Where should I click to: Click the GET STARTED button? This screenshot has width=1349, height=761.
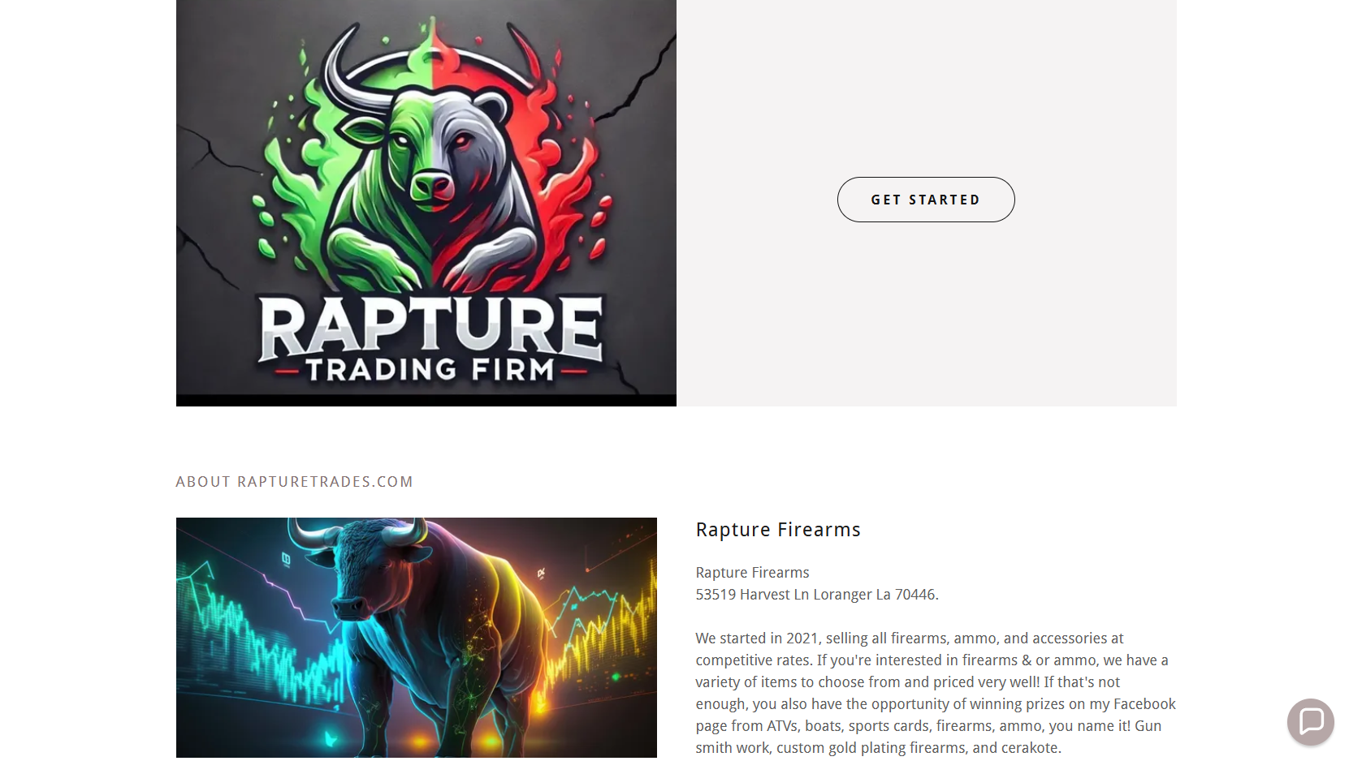[926, 200]
